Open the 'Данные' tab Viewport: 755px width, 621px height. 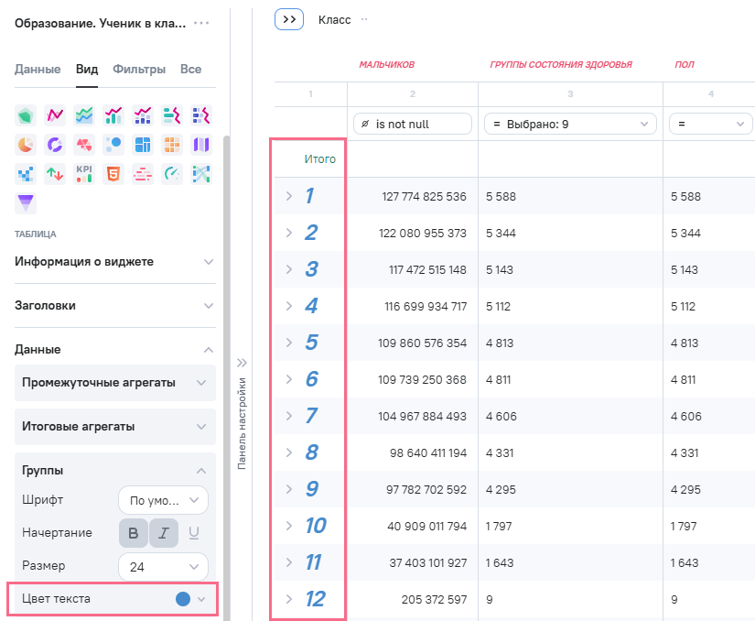[38, 69]
